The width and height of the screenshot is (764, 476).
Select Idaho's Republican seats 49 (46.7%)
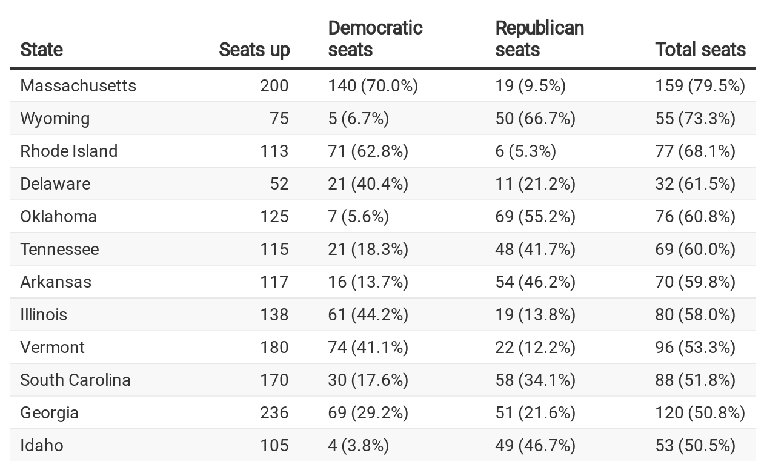535,446
